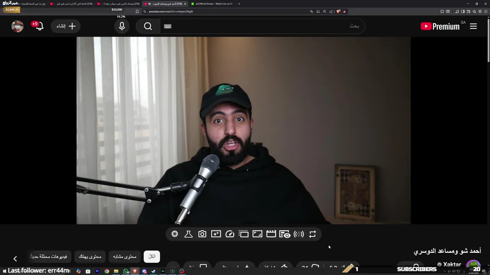Click the video title أحمد شو ومساعد الدوسري
Viewport: 490px width, 275px height.
click(447, 251)
